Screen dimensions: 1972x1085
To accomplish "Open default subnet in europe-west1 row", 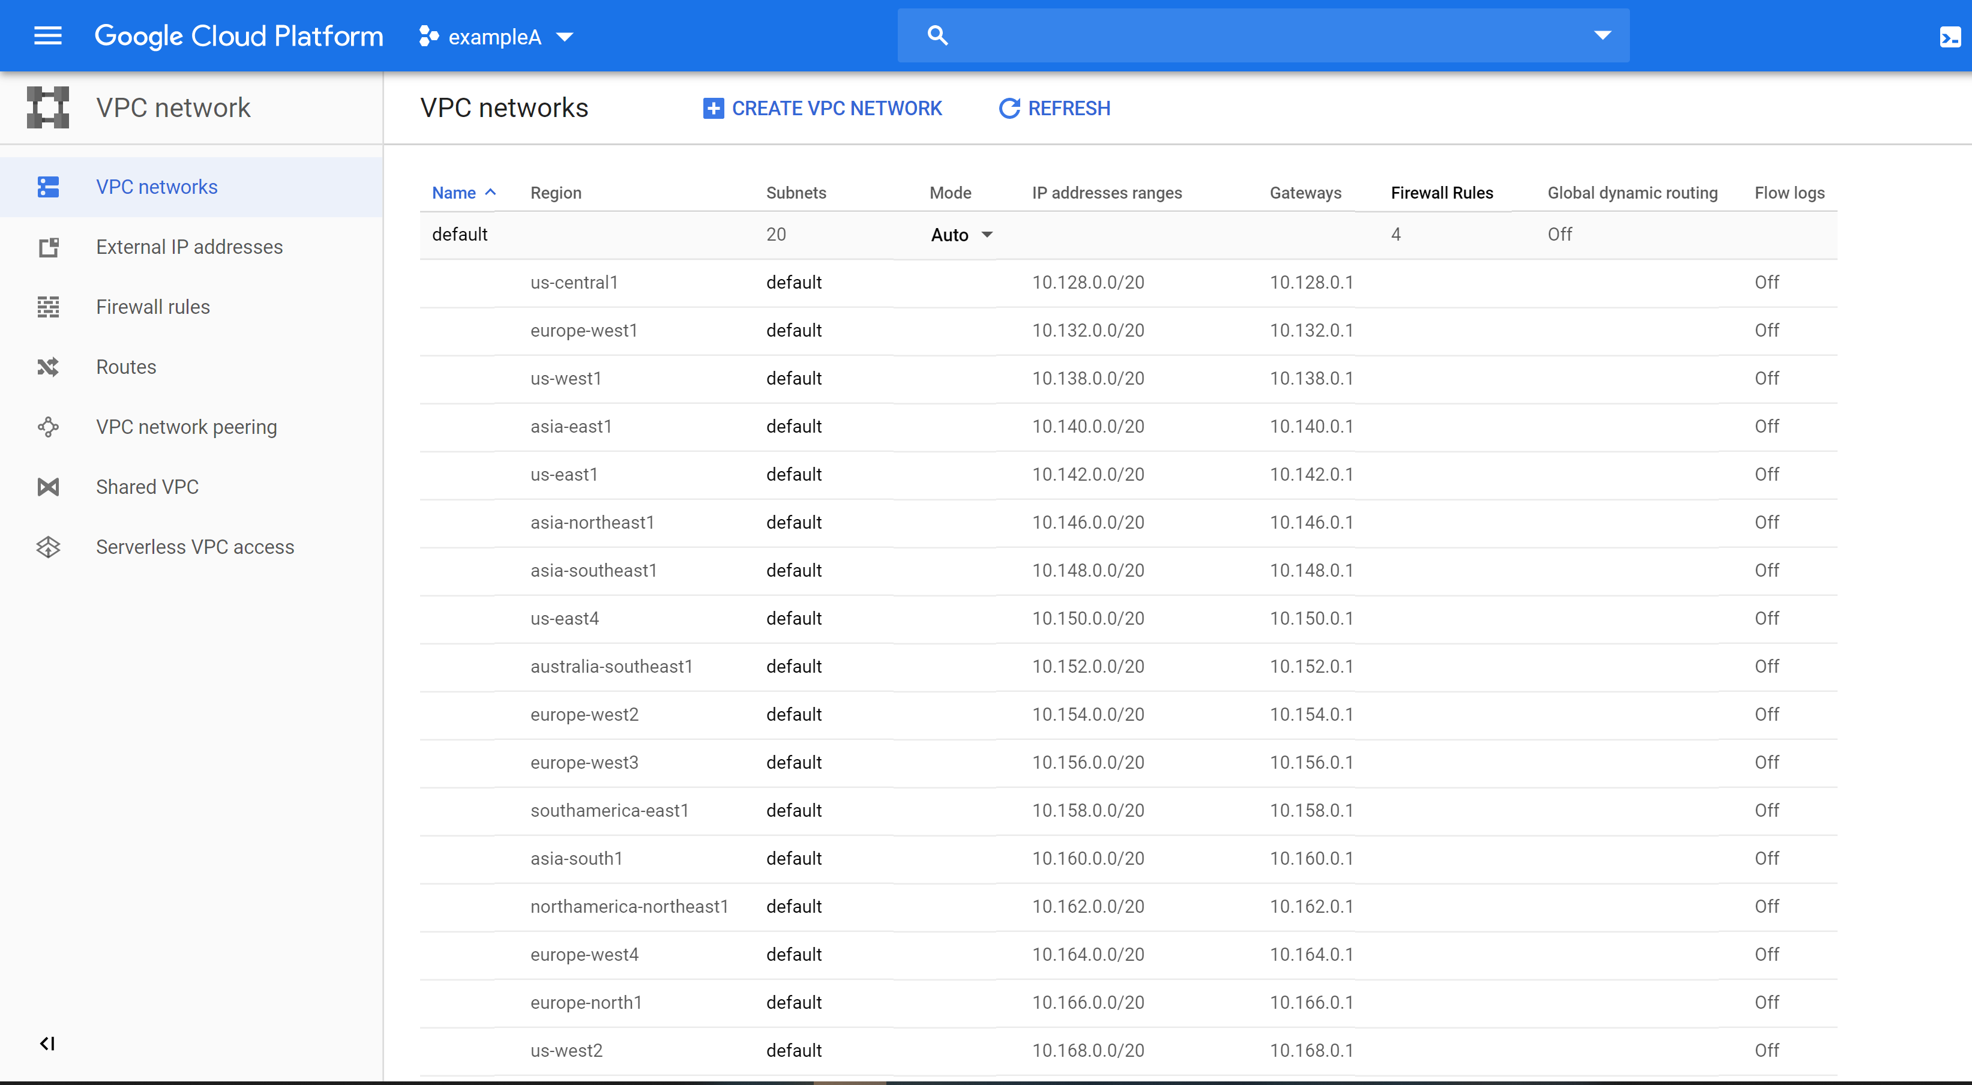I will pos(794,331).
